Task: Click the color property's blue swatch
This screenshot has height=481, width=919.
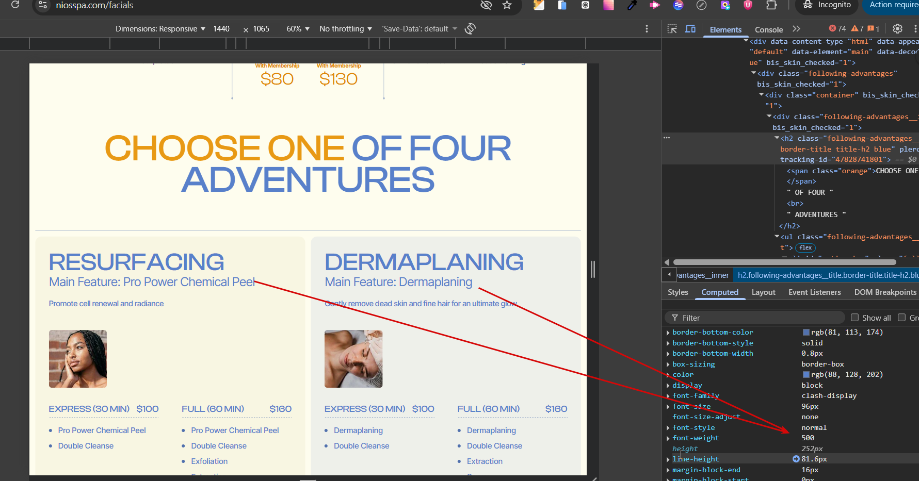Action: coord(806,375)
